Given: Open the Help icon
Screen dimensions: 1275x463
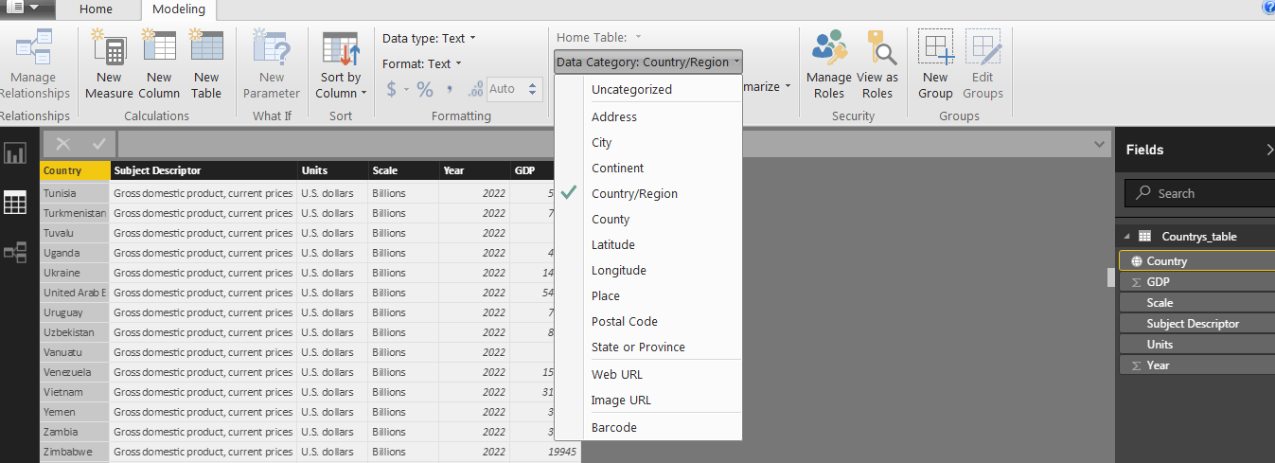Looking at the screenshot, I should click(x=1268, y=8).
